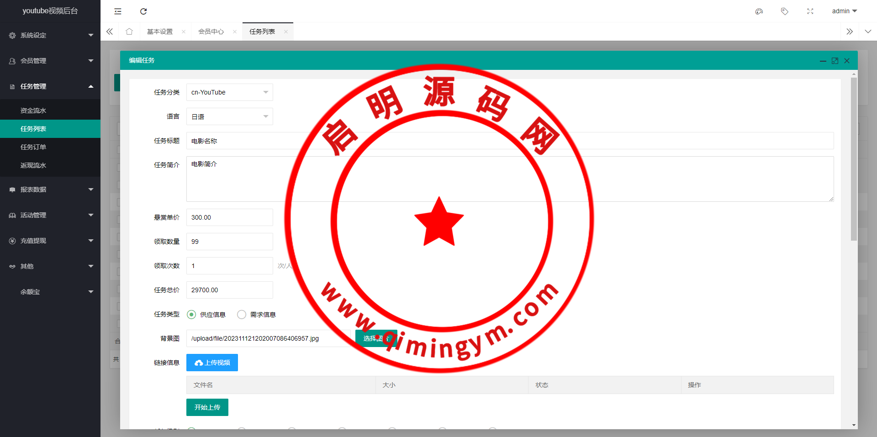Open 任务订单 in the sidebar
The image size is (877, 437).
tap(33, 147)
